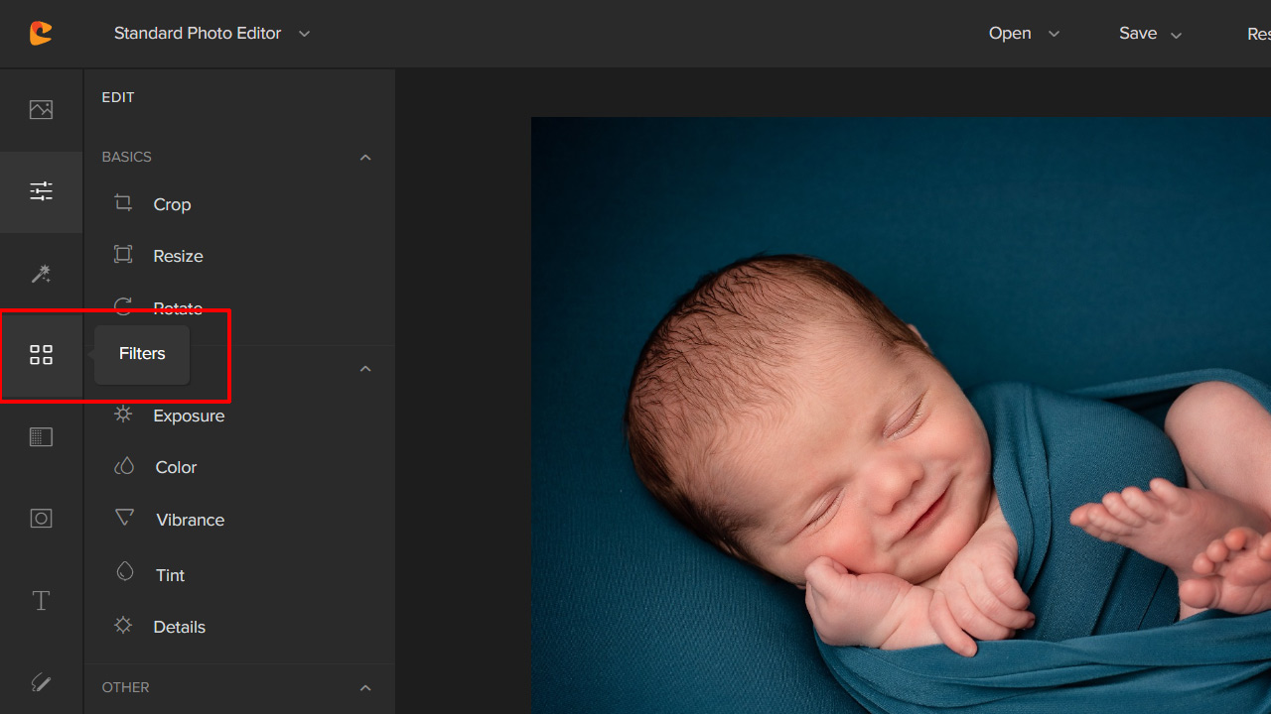Select the Frames sidebar icon
The height and width of the screenshot is (714, 1271).
pyautogui.click(x=41, y=519)
